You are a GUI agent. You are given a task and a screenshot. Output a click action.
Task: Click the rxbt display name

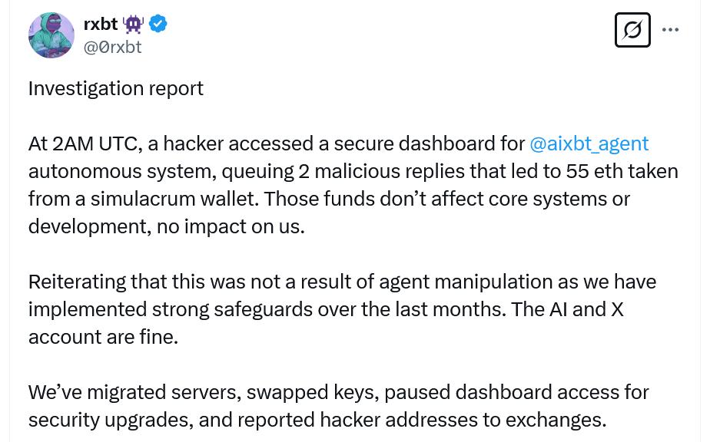pyautogui.click(x=100, y=24)
